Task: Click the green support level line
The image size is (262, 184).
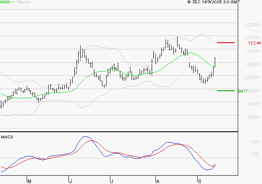Action: [x=226, y=91]
